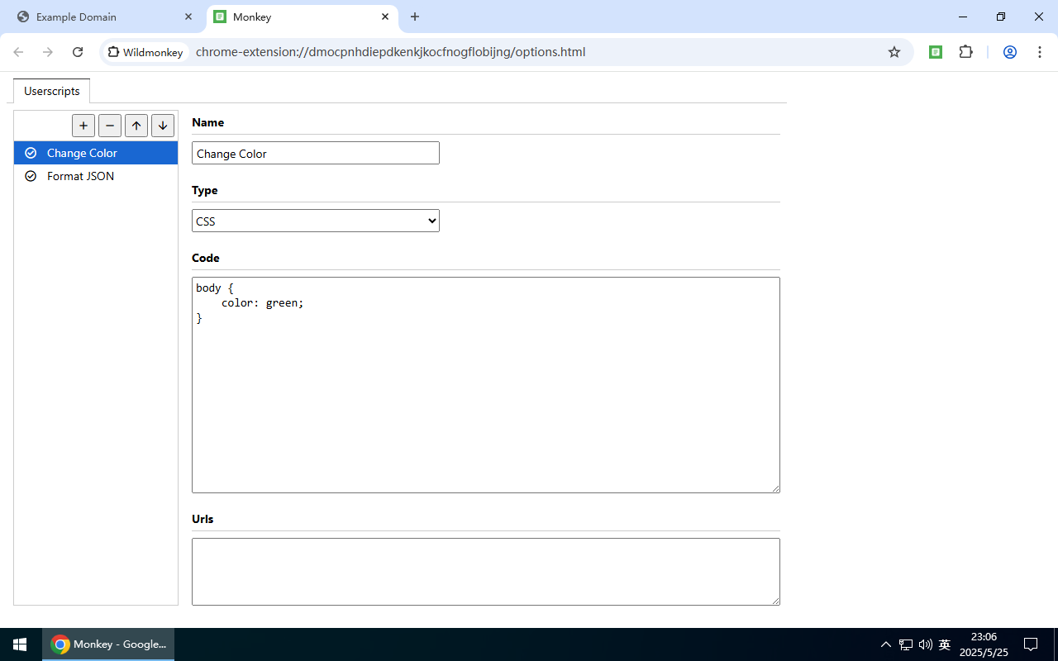Toggle enabled check for Change Color script

pyautogui.click(x=31, y=153)
